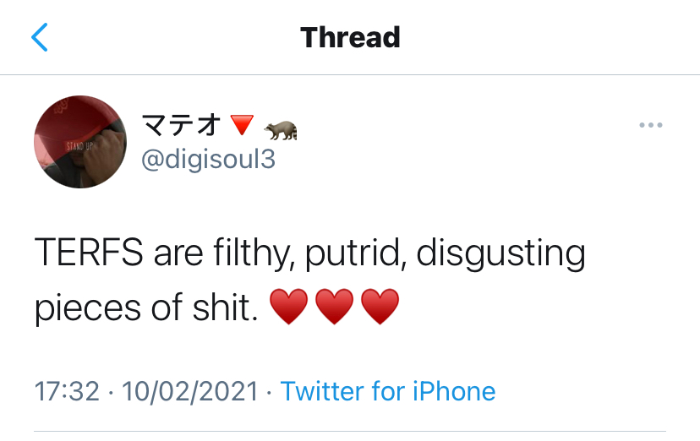
Task: Open the round profile avatar picture
Action: click(80, 142)
